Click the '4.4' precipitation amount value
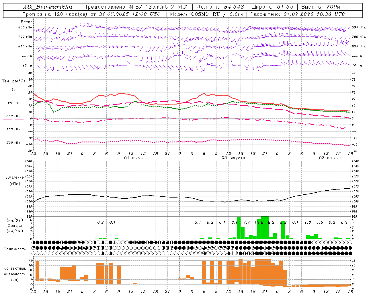367x294 pixels. click(x=247, y=223)
